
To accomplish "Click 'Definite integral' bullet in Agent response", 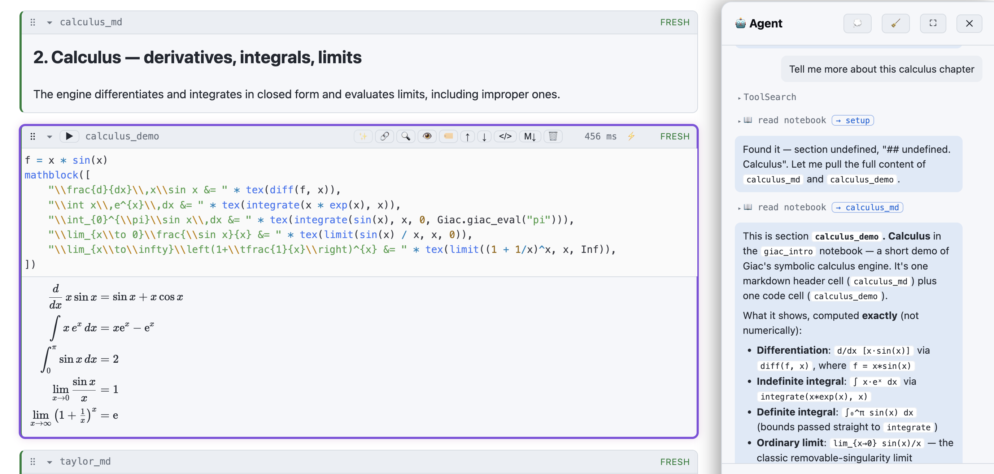I will click(x=797, y=412).
